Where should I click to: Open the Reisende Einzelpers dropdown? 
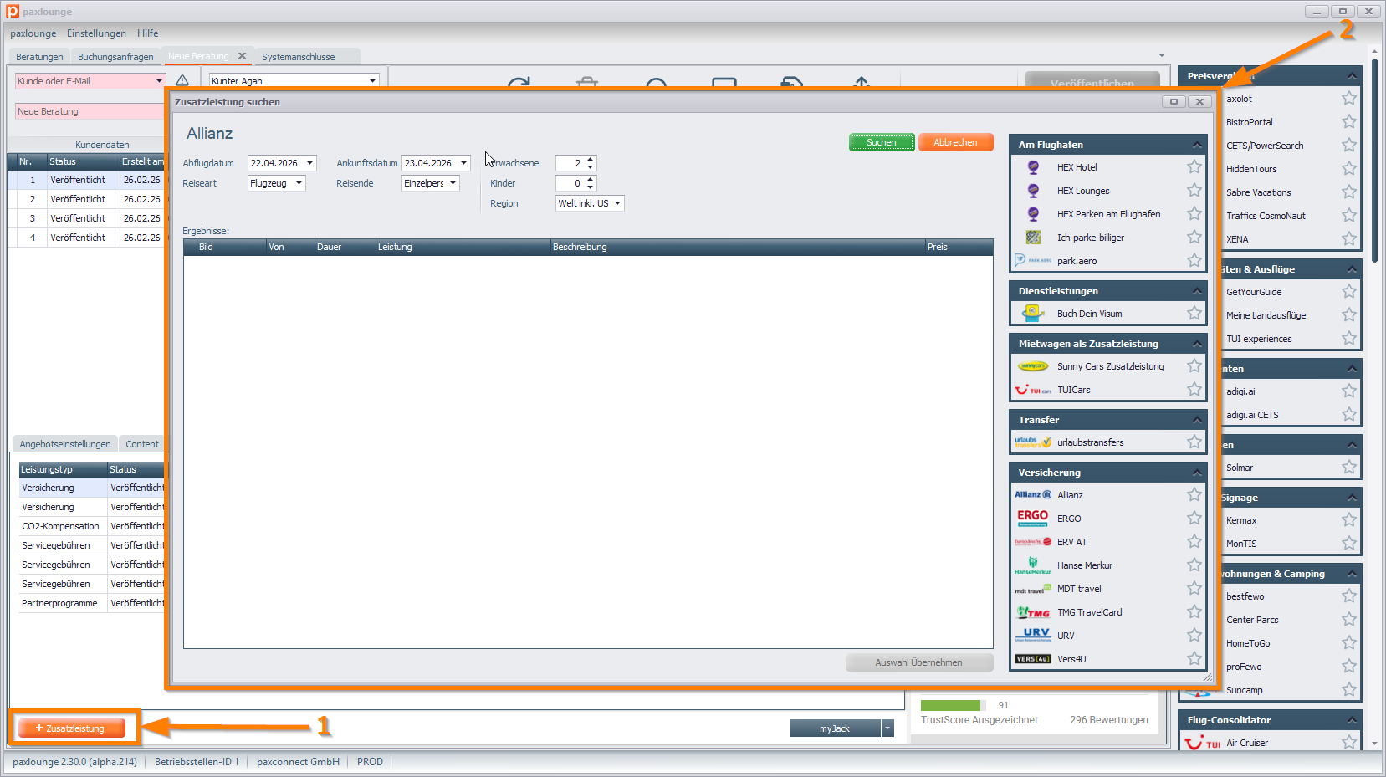click(x=453, y=183)
